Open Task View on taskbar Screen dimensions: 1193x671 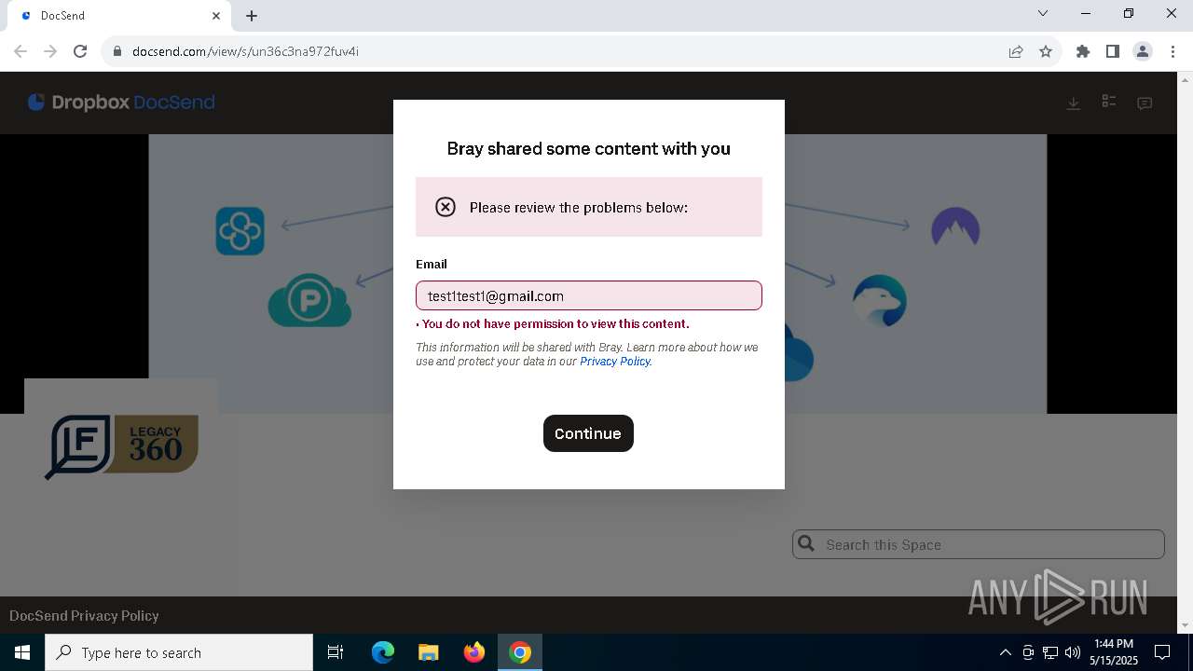[336, 652]
